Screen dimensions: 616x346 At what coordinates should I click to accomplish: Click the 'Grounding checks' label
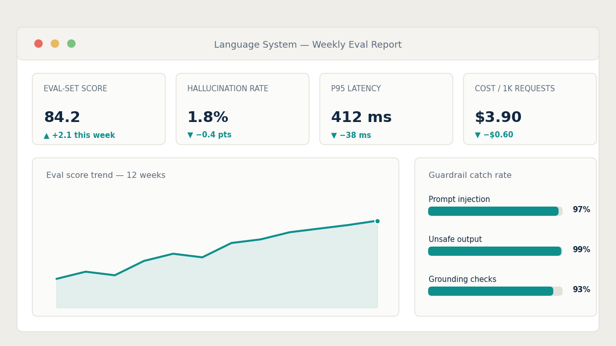click(463, 279)
